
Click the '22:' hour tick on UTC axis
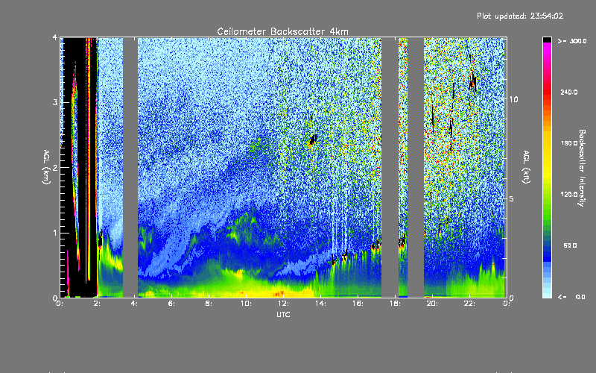469,304
